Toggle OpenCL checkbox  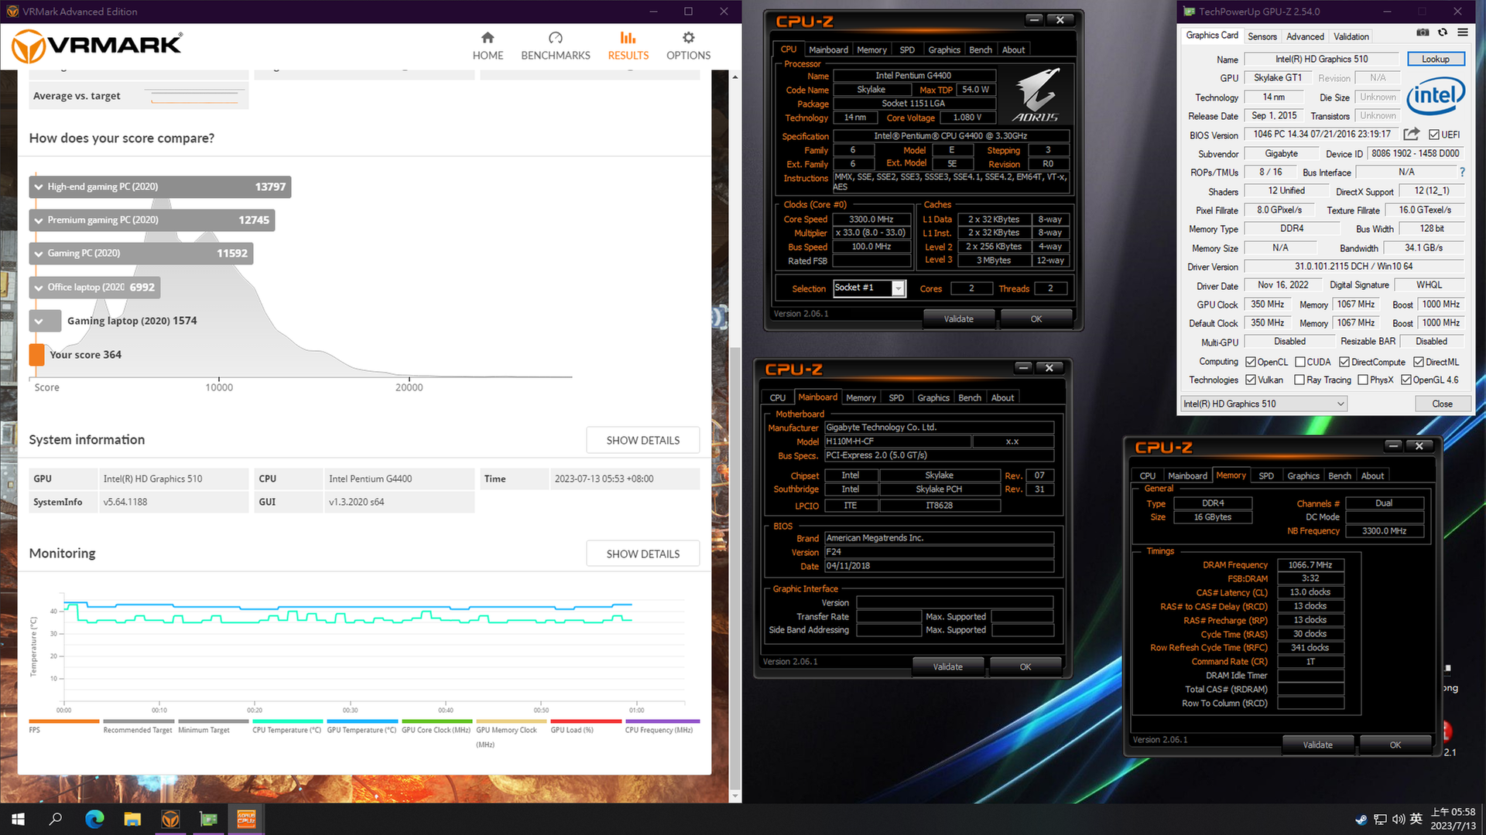[1250, 362]
